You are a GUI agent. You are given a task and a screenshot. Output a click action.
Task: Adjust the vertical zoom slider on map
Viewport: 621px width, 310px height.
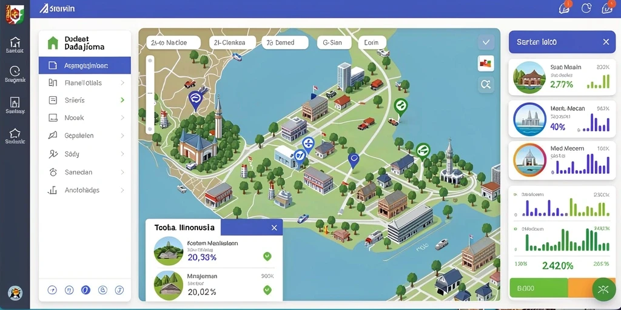click(x=150, y=95)
